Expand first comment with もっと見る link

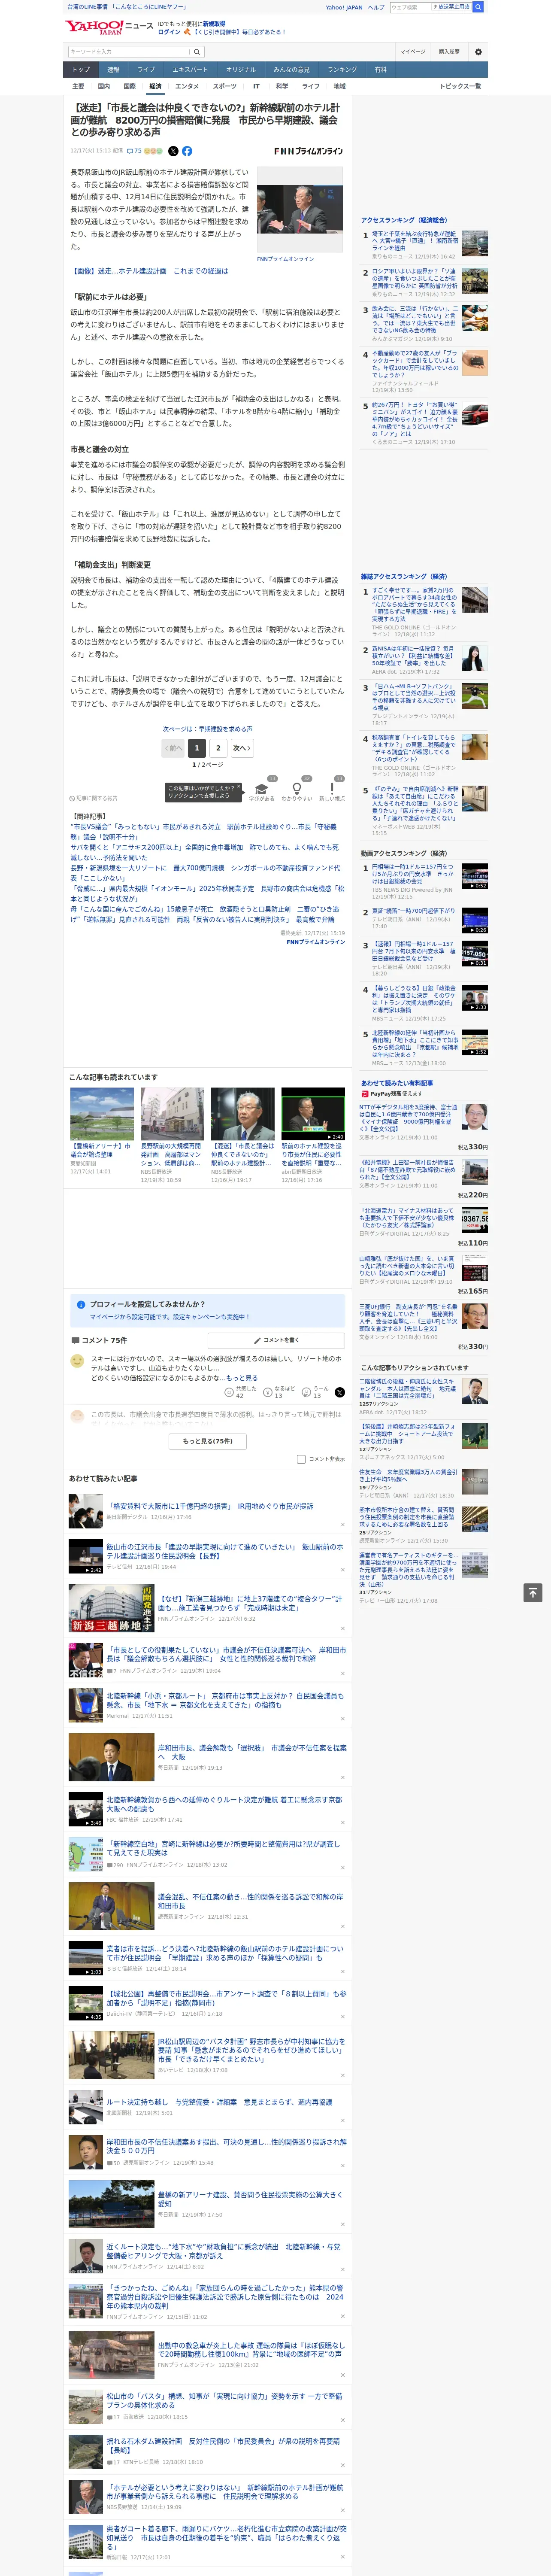(x=242, y=1378)
